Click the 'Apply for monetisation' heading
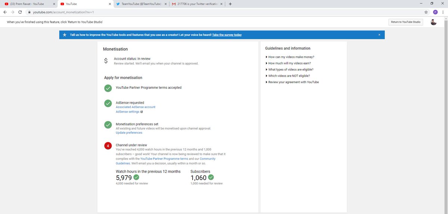448x214 pixels. 123,78
